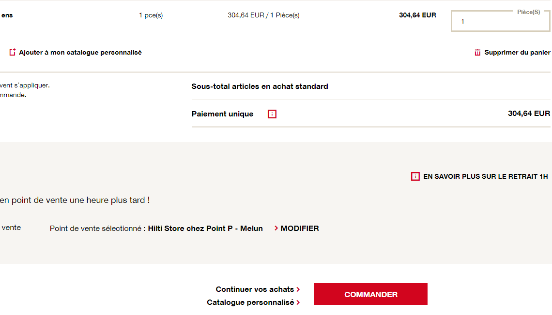Click the red trash icon
This screenshot has width=552, height=315.
[x=477, y=53]
